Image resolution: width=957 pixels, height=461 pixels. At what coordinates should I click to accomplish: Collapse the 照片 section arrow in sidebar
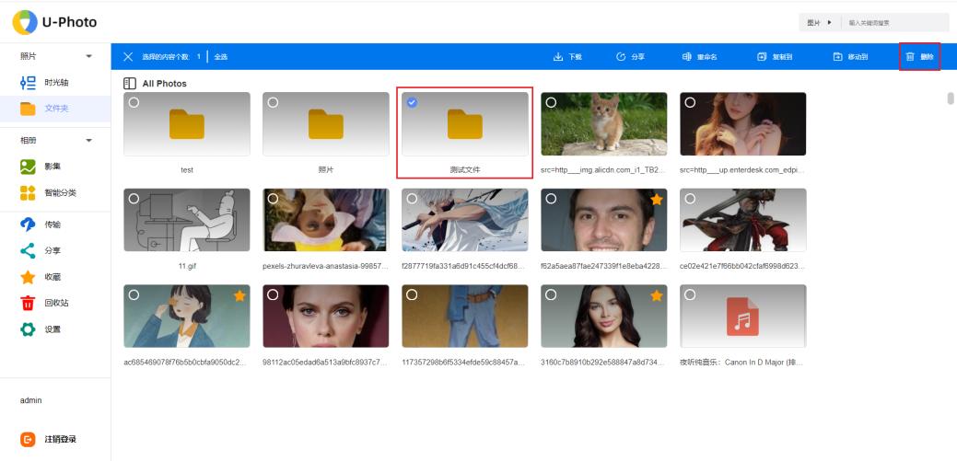[89, 57]
